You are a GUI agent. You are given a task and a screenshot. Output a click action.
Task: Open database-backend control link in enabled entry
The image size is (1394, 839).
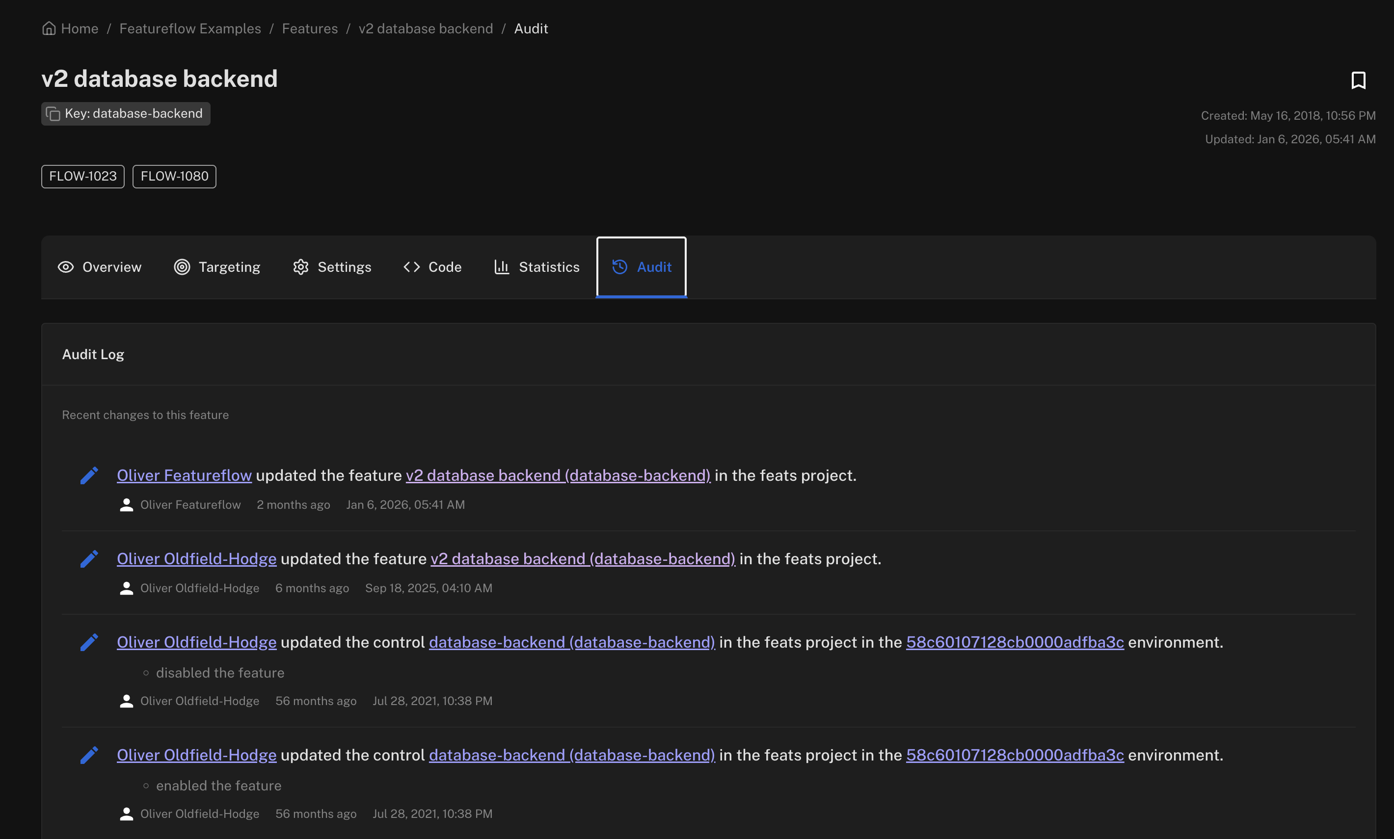point(572,755)
